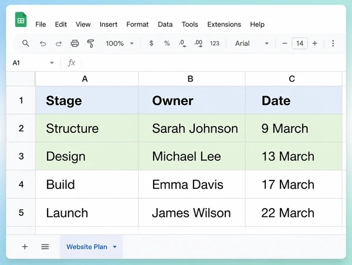Screen dimensions: 352x265
Task: Open the Insert menu
Action: point(109,24)
